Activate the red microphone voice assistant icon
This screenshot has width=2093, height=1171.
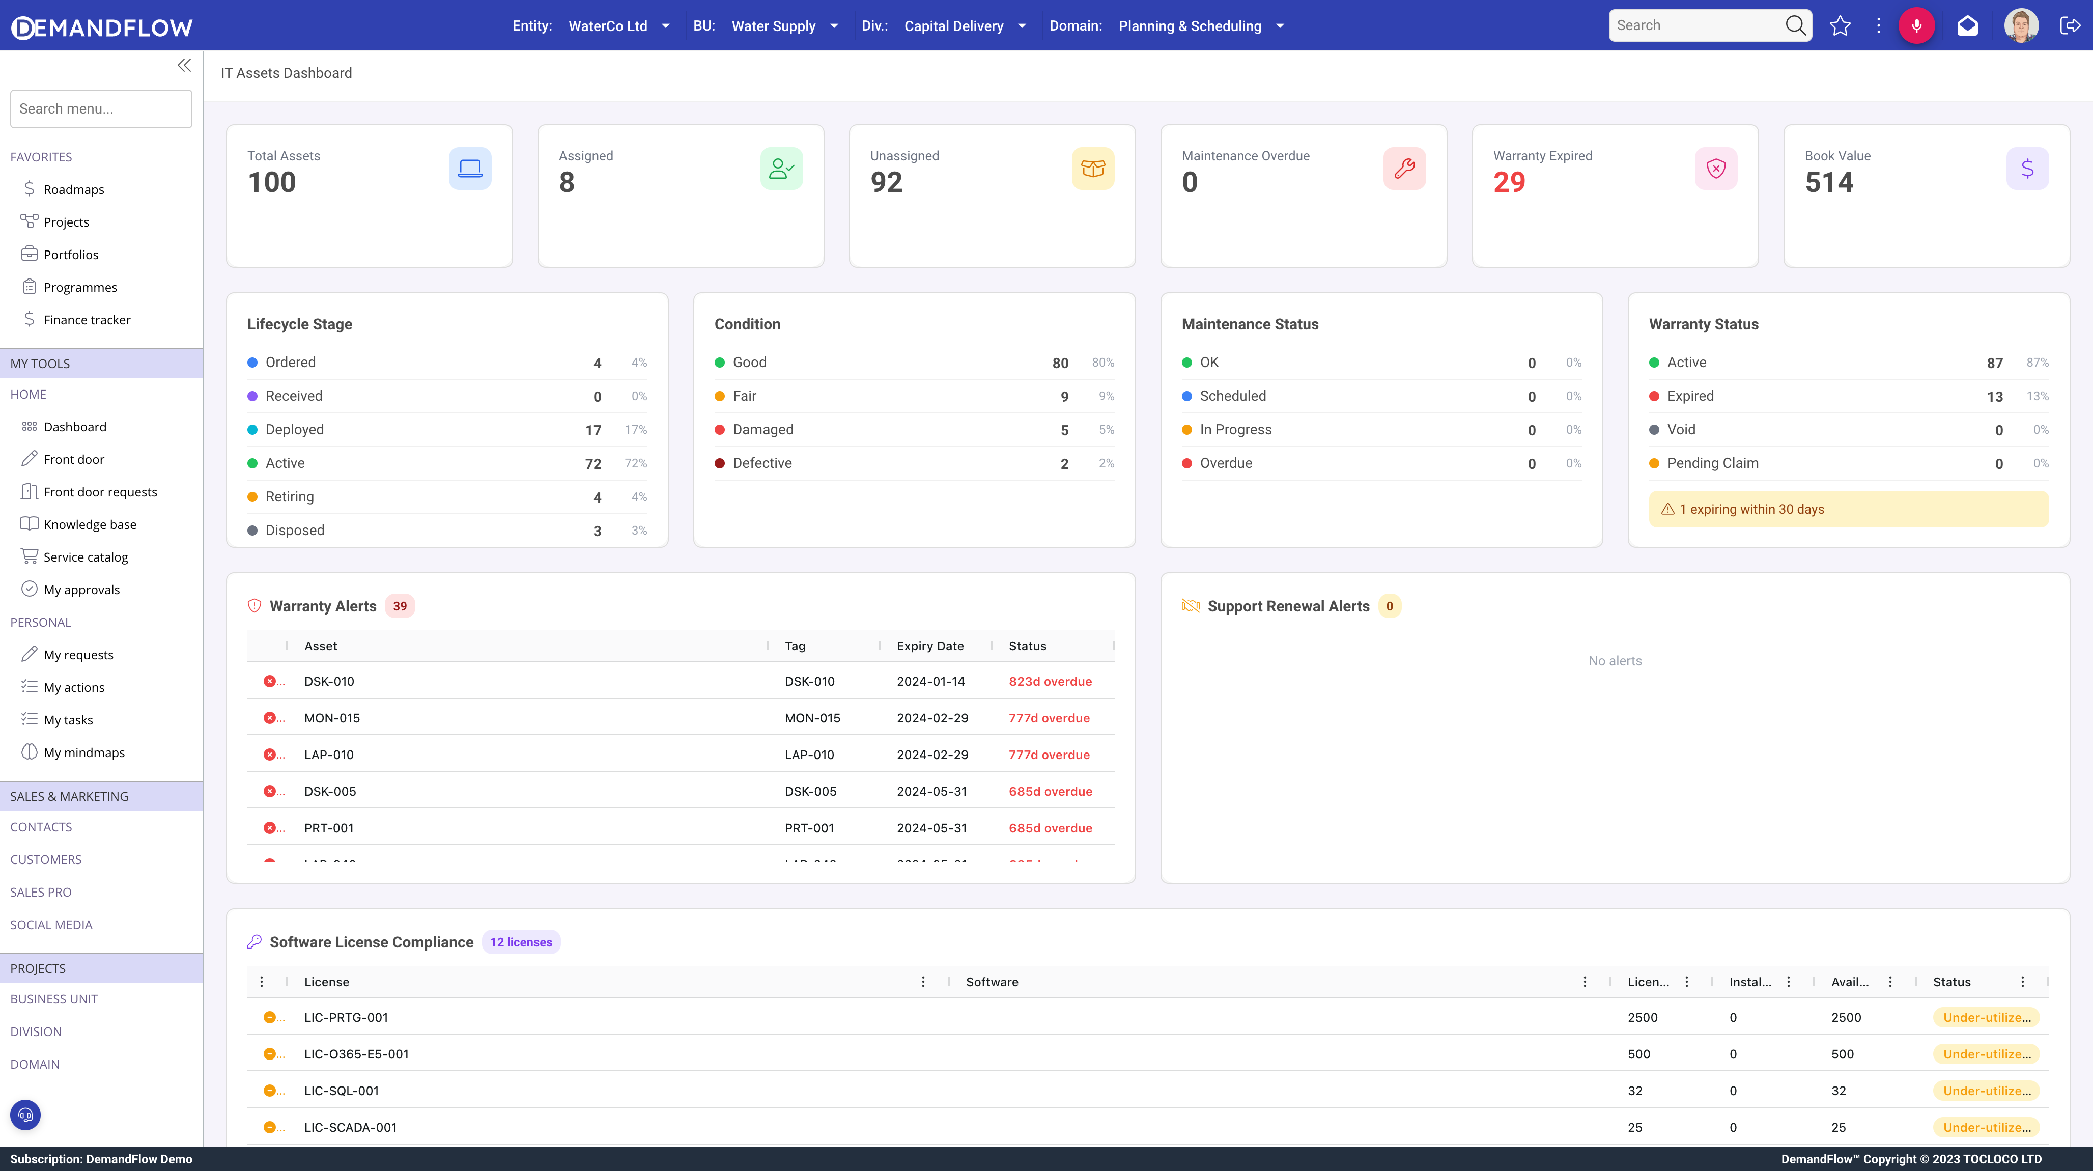[x=1917, y=25]
